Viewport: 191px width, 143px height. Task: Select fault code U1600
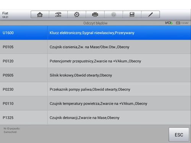(x=8, y=33)
